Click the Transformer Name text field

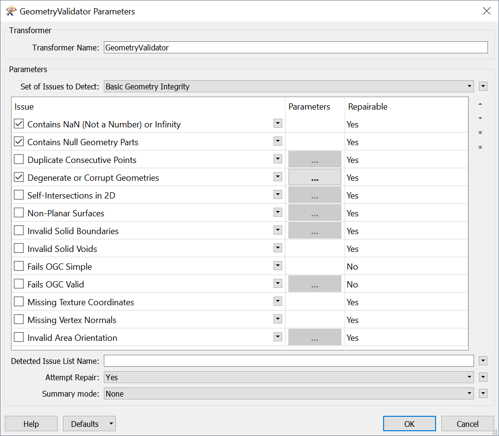(295, 48)
